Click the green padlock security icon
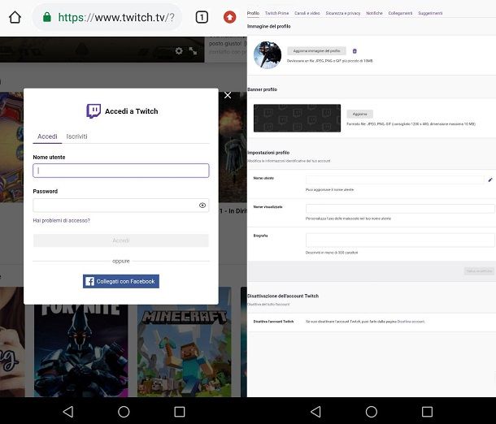This screenshot has height=424, width=496. pyautogui.click(x=47, y=17)
